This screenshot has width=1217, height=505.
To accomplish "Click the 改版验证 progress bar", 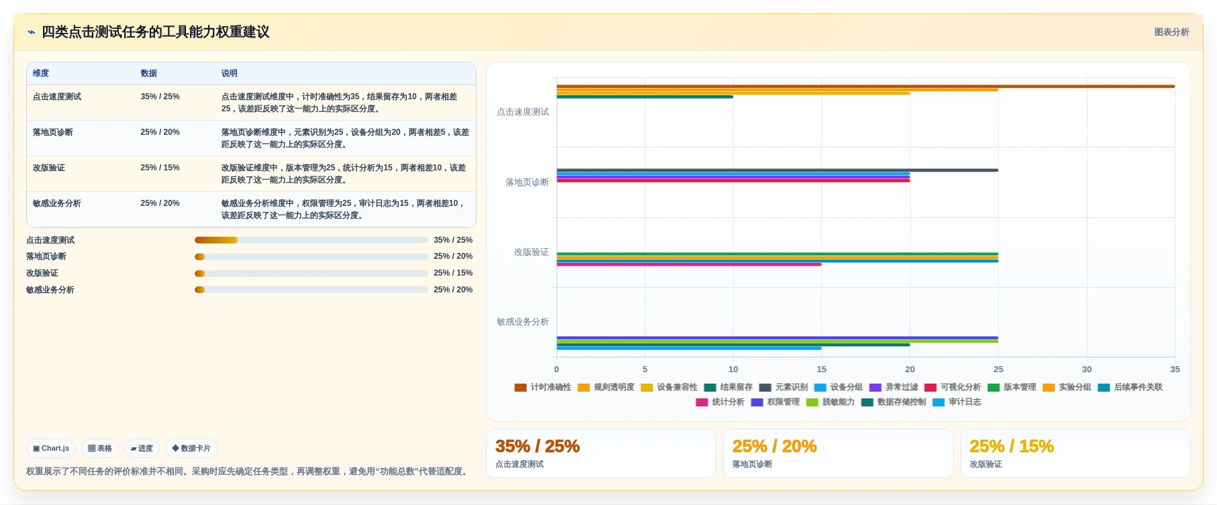I will click(x=311, y=273).
